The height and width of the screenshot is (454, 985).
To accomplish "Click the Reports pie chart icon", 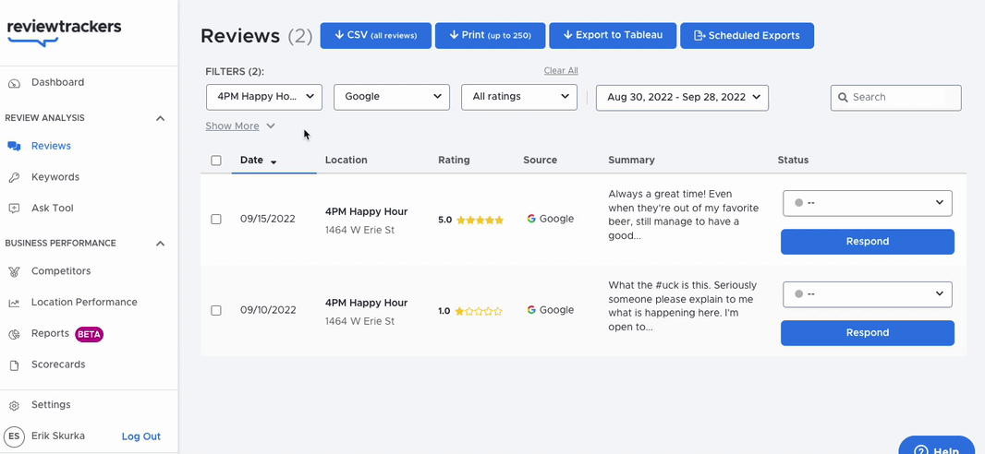I will (14, 334).
